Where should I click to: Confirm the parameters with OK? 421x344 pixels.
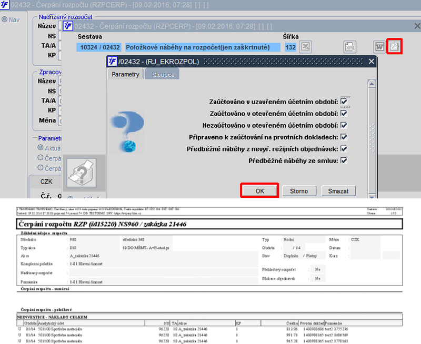[259, 191]
